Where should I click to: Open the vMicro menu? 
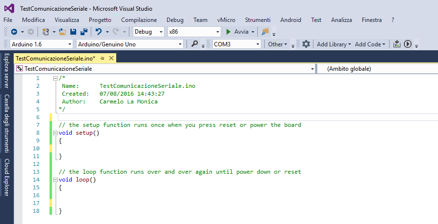point(226,20)
